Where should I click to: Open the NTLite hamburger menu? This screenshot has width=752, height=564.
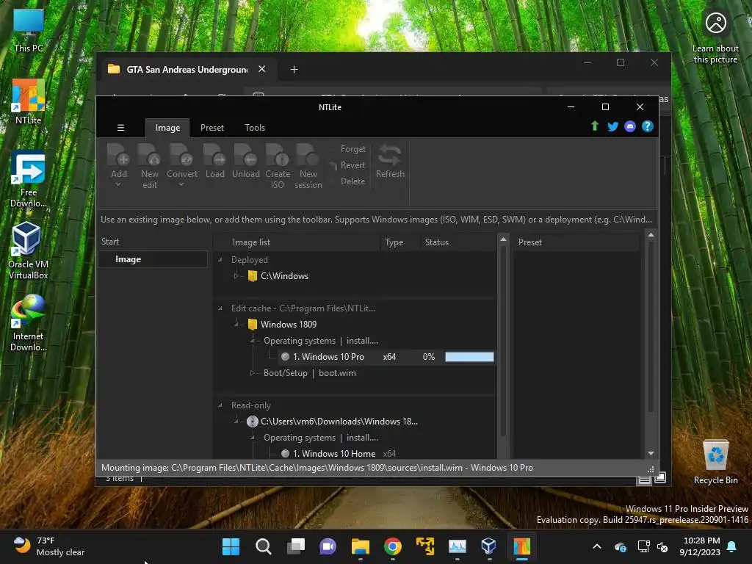point(121,128)
